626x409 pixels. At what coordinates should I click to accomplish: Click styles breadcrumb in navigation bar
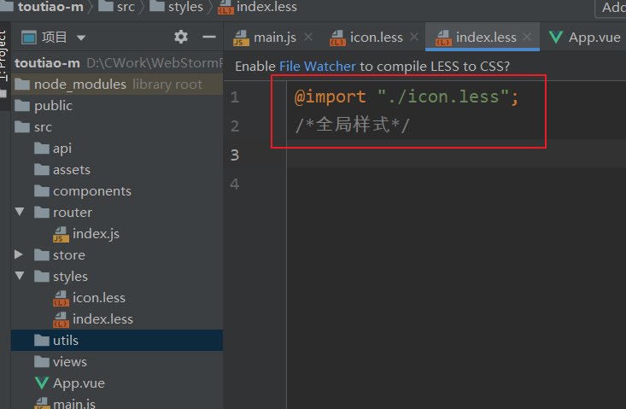185,7
